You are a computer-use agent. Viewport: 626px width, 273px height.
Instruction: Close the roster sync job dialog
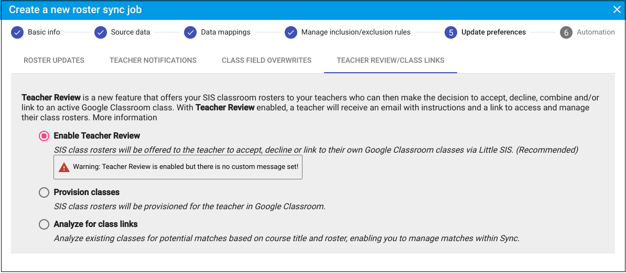click(617, 9)
